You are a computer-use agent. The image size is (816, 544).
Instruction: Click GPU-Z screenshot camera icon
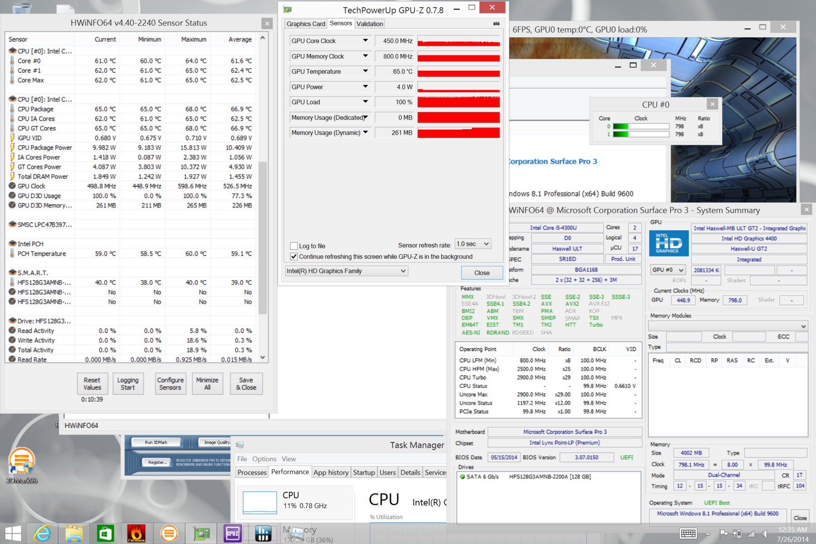click(496, 24)
